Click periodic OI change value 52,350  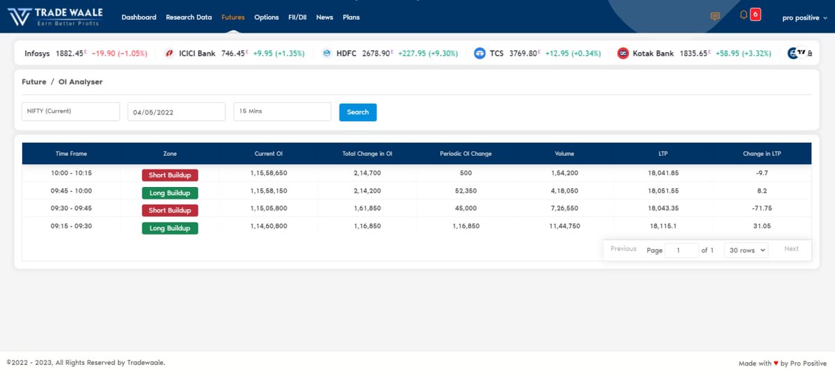466,190
